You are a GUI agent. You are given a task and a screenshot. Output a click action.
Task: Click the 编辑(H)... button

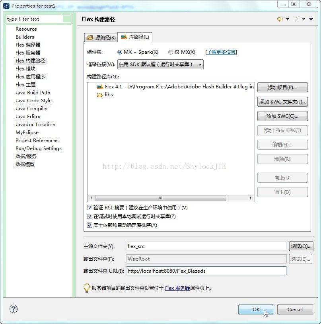tap(282, 145)
